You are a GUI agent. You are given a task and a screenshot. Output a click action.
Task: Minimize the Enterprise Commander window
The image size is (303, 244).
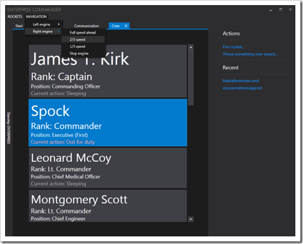(x=271, y=10)
